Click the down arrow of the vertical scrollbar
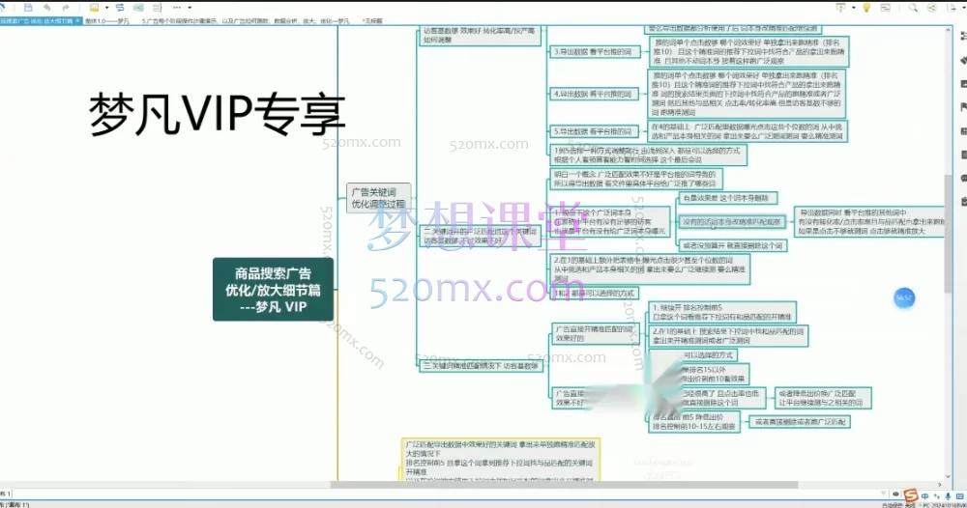Image resolution: width=967 pixels, height=508 pixels. [948, 476]
